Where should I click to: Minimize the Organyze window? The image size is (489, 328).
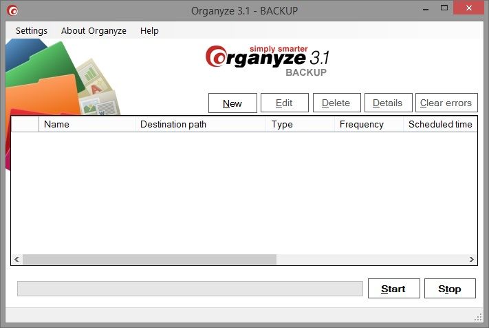tap(426, 10)
